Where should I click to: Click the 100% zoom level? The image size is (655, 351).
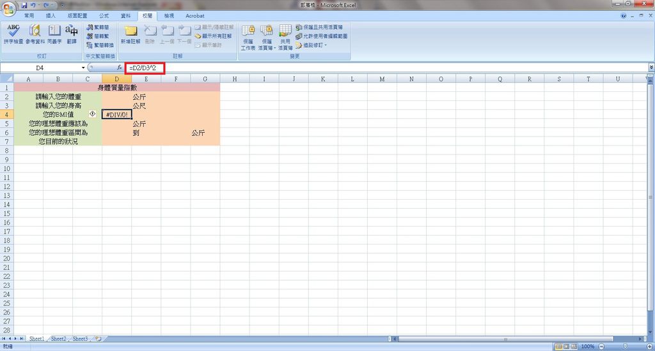(588, 347)
